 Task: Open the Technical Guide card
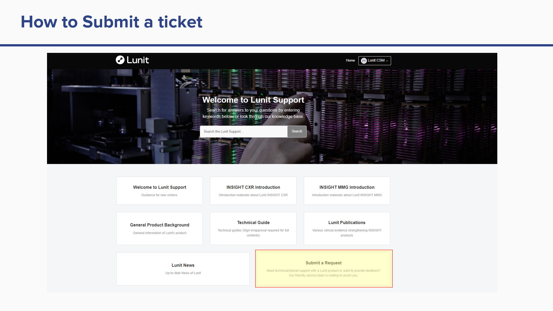(x=253, y=228)
